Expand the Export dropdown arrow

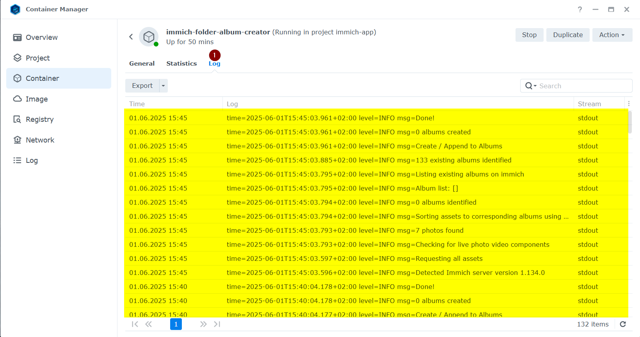[x=164, y=86]
